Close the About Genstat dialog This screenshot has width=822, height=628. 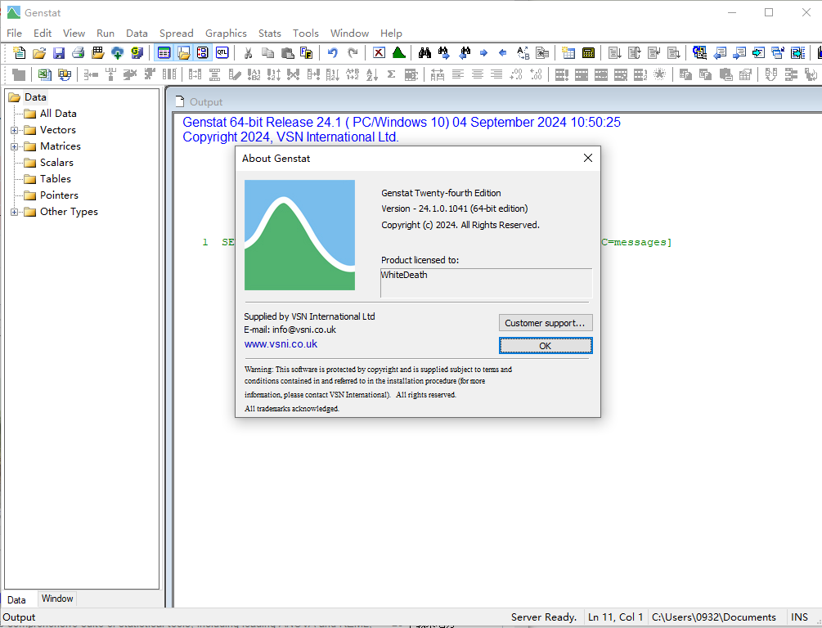pos(587,158)
